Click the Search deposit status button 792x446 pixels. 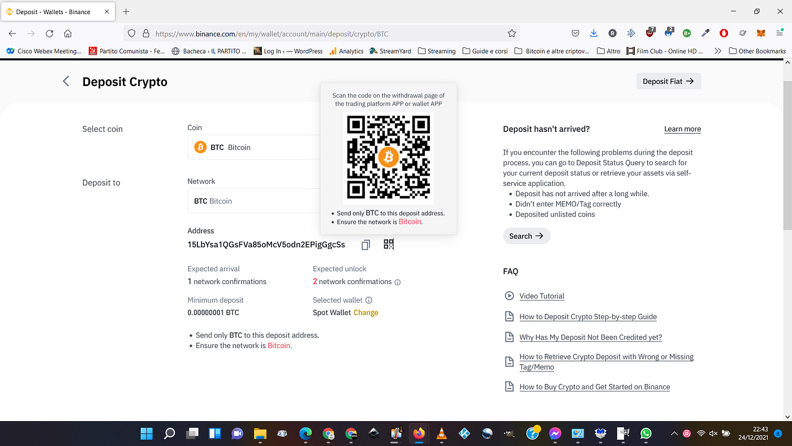(x=527, y=236)
